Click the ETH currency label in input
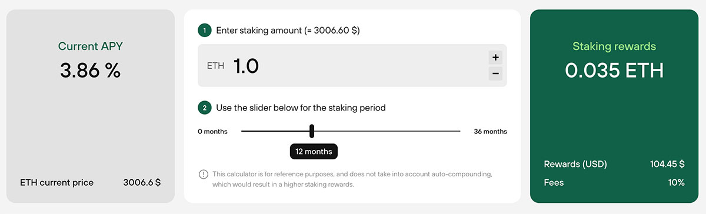 click(215, 66)
